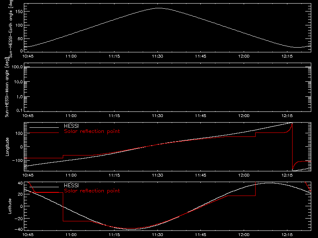Click 40 tick on Latitude plot
This screenshot has height=238, width=318.
[20, 183]
